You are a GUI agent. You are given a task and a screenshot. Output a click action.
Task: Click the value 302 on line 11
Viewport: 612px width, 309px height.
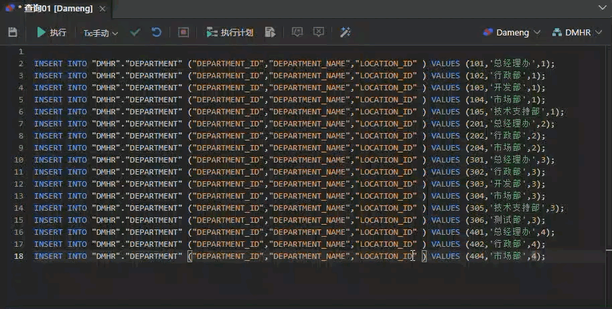pos(477,172)
